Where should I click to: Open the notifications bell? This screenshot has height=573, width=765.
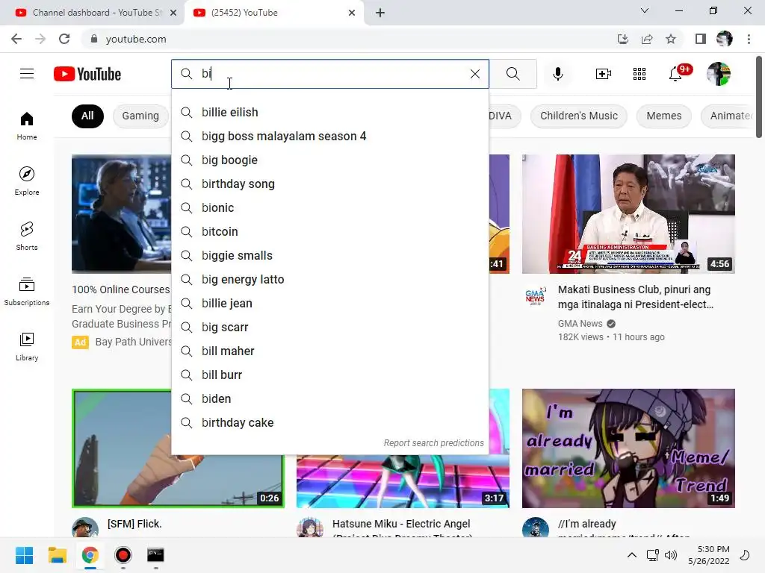pos(675,74)
